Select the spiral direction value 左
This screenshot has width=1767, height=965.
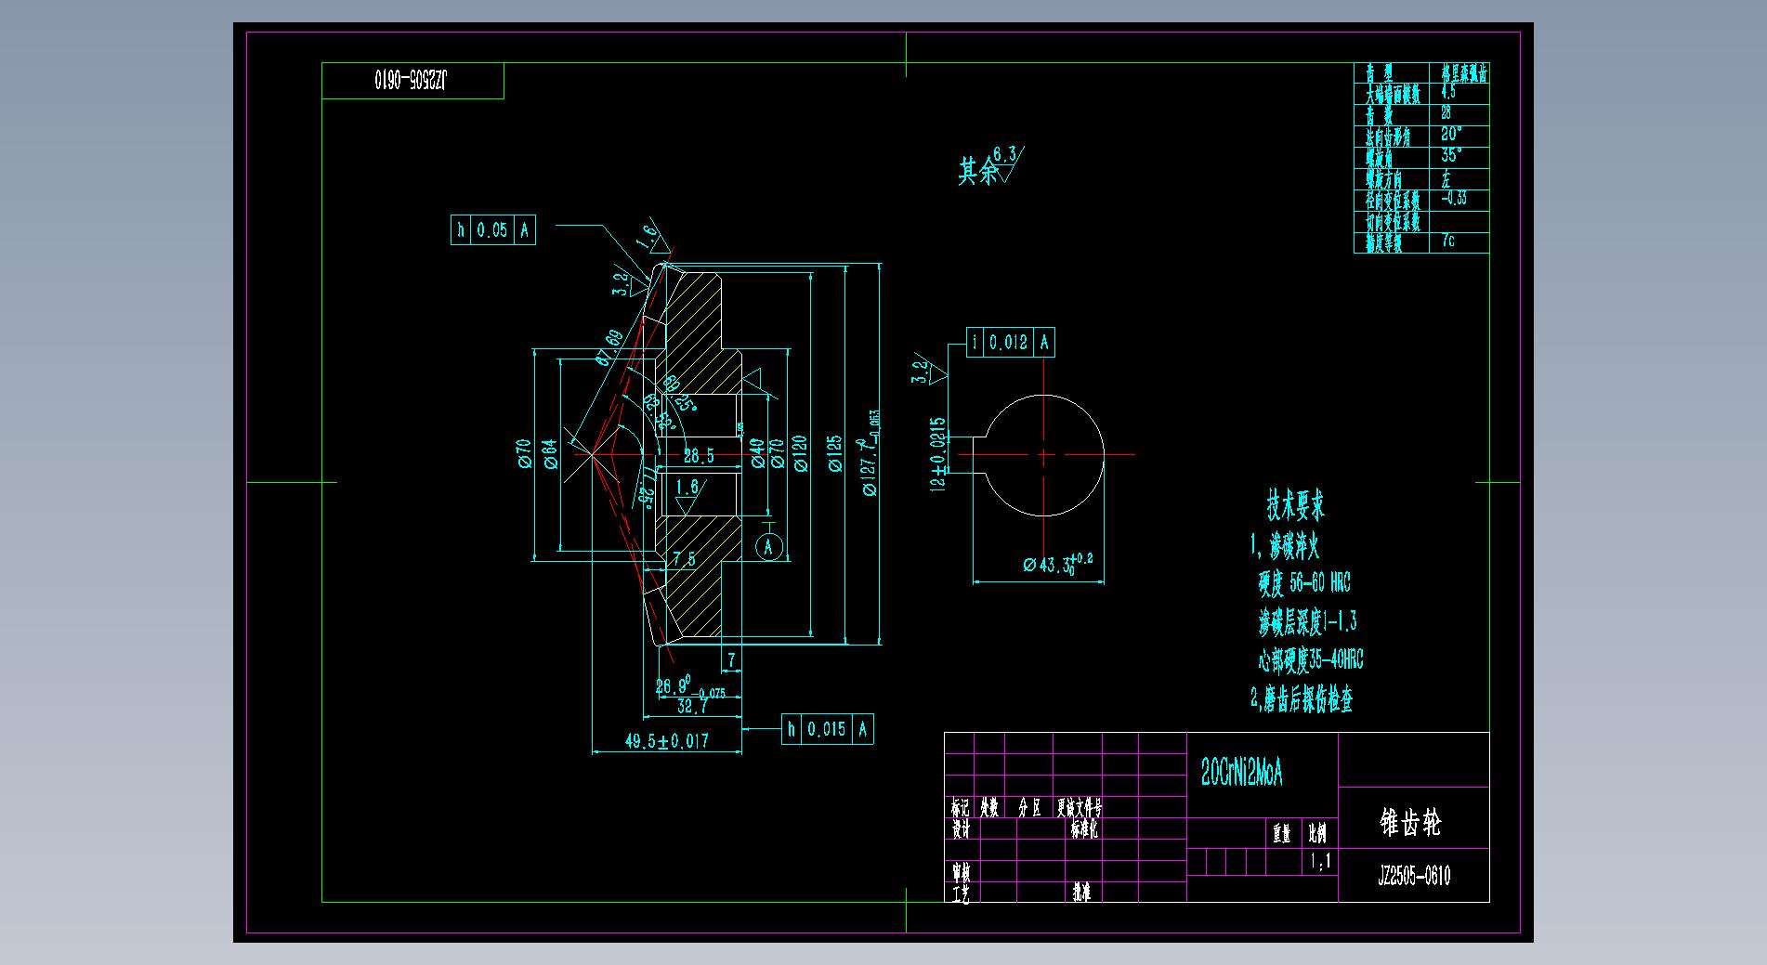click(1446, 177)
